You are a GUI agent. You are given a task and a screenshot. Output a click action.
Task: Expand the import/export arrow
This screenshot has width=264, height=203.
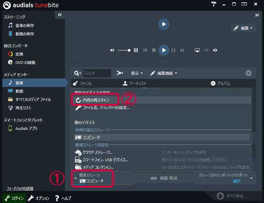[x=251, y=178]
